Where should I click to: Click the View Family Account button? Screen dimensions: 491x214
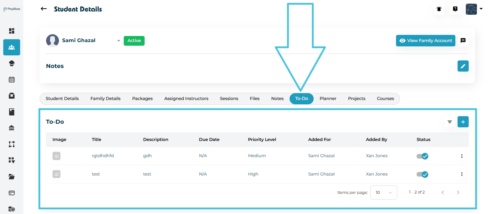coord(426,41)
